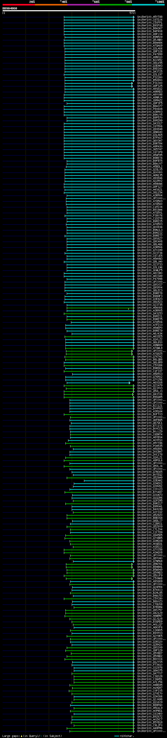The height and width of the screenshot is (738, 167).
Task: Click UniRef100_O81155 hit name
Action: (x=150, y=63)
